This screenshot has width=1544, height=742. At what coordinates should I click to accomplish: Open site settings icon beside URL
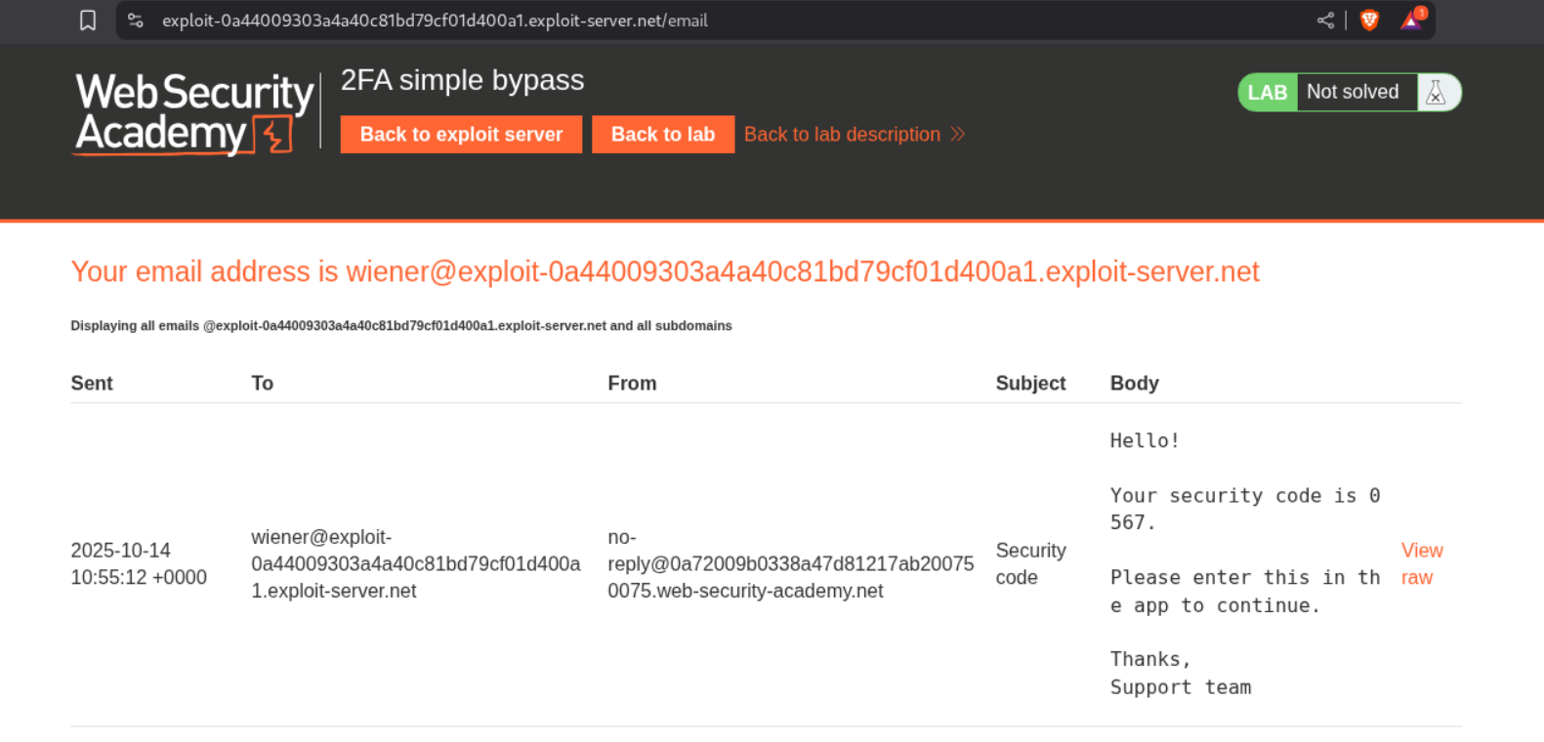[x=136, y=21]
